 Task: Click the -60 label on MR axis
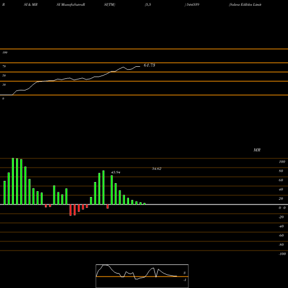click(x=281, y=236)
